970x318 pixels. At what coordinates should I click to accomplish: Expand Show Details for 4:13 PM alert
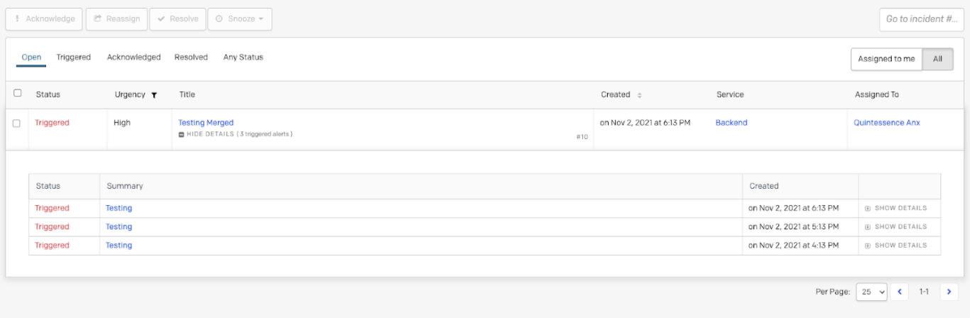click(x=895, y=245)
